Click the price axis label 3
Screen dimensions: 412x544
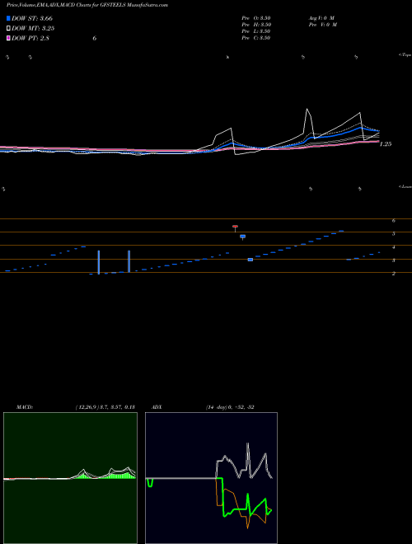394,260
